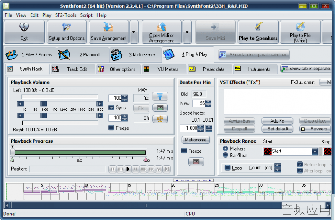This screenshot has width=335, height=220.
Task: Click the playback progress bar
Action: 80,152
